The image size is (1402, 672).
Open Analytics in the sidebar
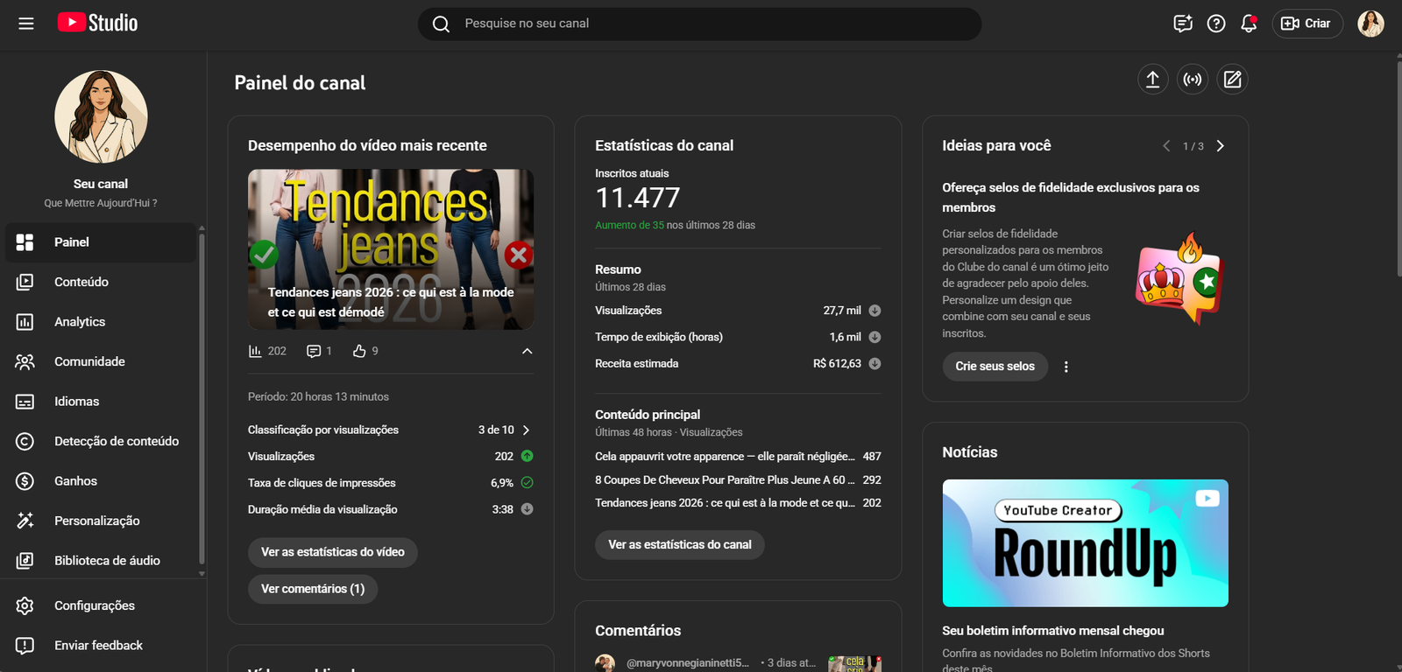(80, 322)
